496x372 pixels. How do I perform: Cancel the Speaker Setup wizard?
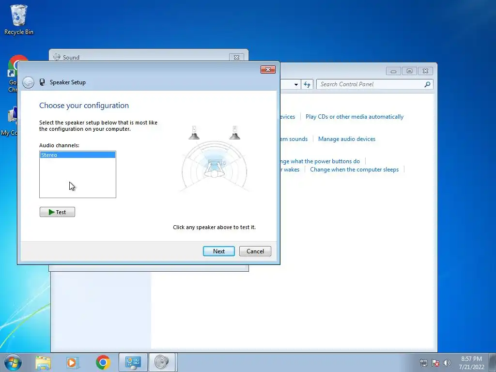(x=255, y=251)
